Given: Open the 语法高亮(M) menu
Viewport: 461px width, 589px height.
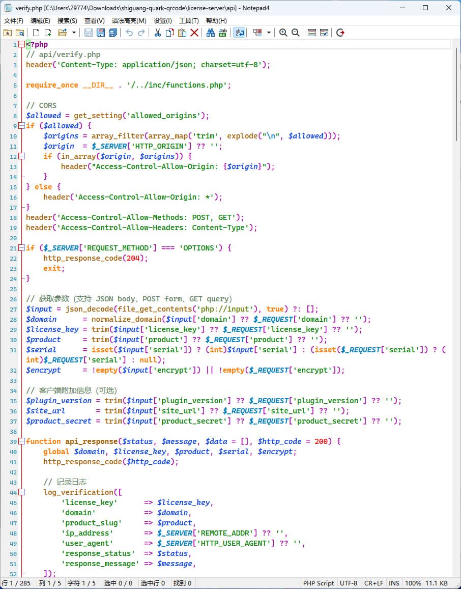Looking at the screenshot, I should (x=129, y=21).
